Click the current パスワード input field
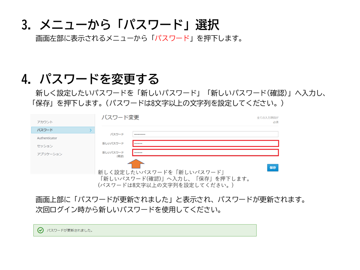The height and width of the screenshot is (270, 360). 205,134
